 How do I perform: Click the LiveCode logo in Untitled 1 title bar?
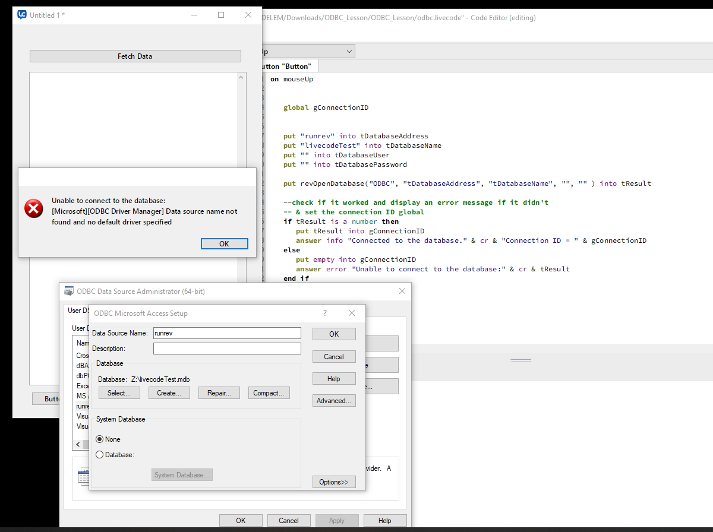[22, 15]
